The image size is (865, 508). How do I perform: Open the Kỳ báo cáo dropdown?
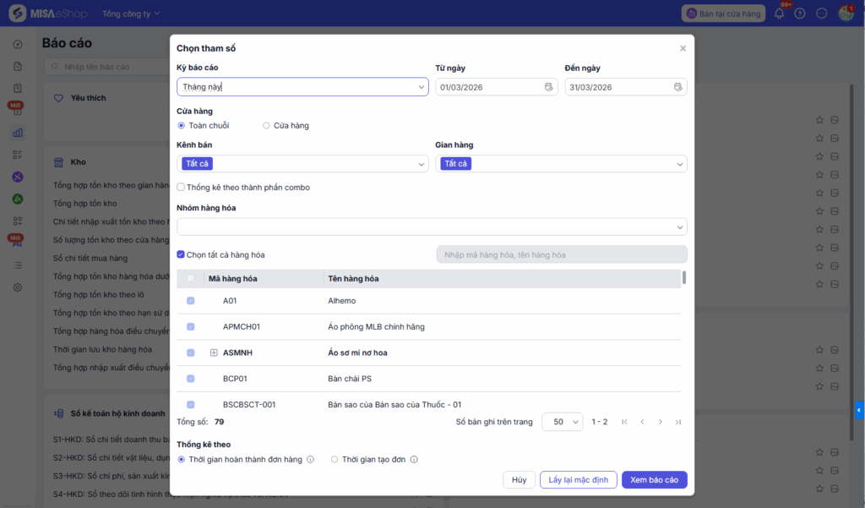[x=302, y=87]
